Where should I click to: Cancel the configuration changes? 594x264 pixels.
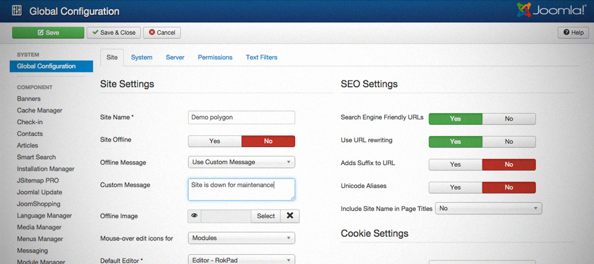(x=162, y=33)
